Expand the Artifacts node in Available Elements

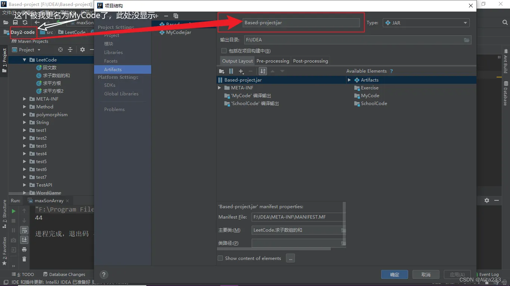(x=349, y=80)
